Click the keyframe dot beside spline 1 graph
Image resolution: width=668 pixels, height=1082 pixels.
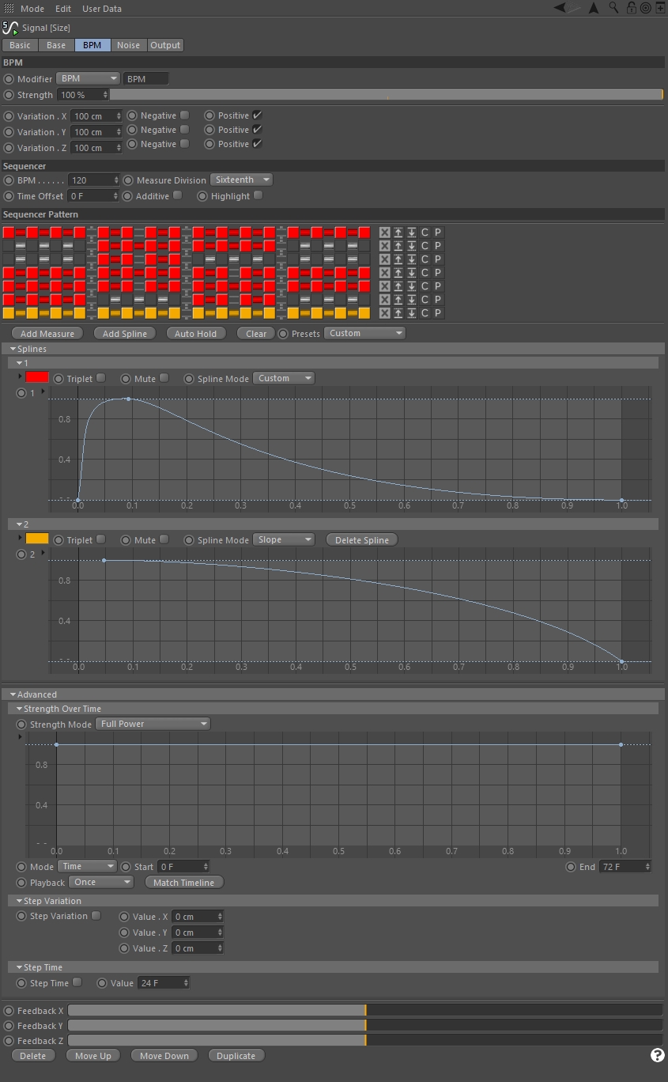21,393
